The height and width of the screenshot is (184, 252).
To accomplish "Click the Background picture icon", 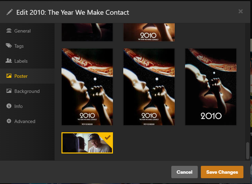I will (9, 91).
